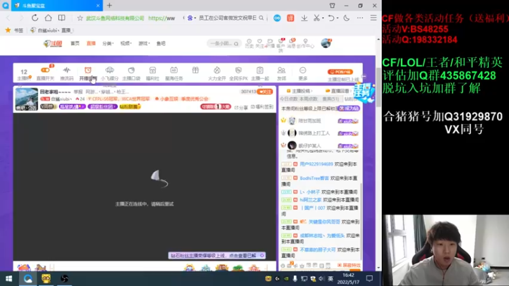Expand the scissors screenshot tool dropdown
The image size is (509, 286).
[323, 18]
